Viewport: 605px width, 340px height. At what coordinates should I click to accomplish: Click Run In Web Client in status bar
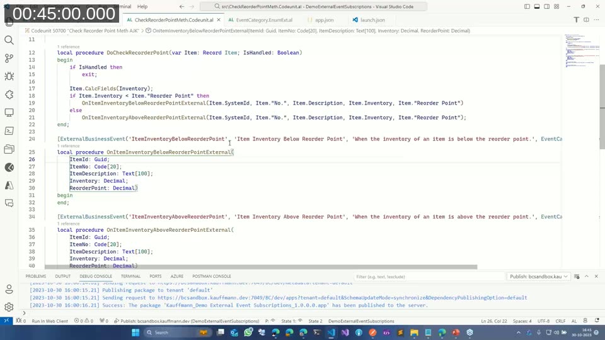point(50,320)
